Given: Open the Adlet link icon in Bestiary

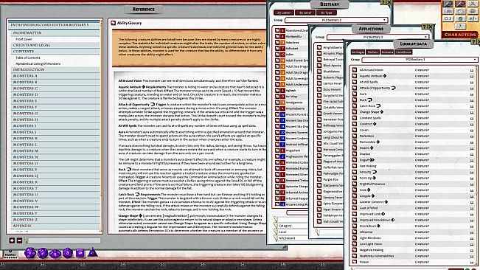Looking at the screenshot, I should click(277, 55).
